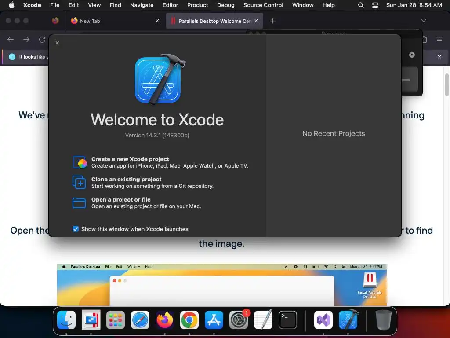
Task: Open App Store from the Dock
Action: pyautogui.click(x=214, y=320)
